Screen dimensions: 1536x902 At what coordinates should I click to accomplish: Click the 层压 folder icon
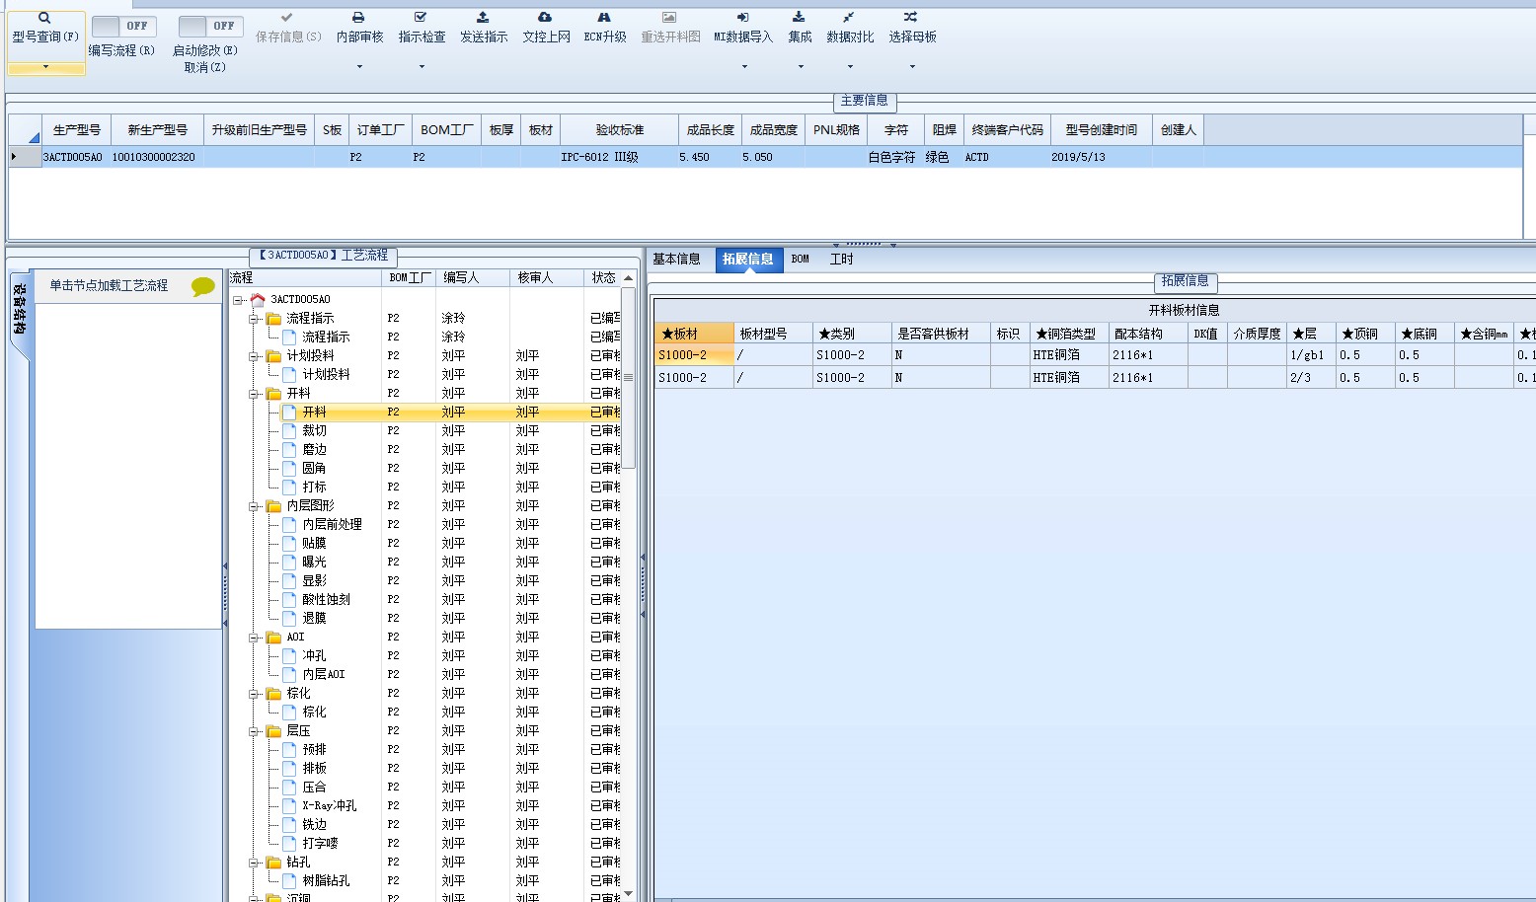click(x=273, y=730)
